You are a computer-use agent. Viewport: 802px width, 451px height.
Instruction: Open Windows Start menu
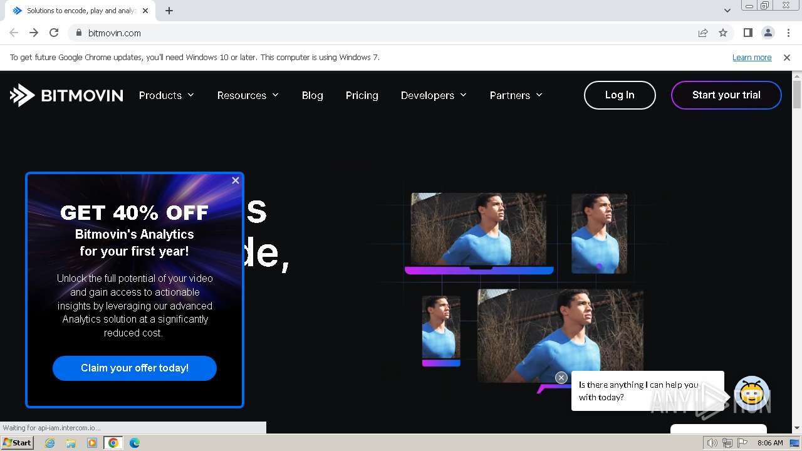[x=17, y=443]
